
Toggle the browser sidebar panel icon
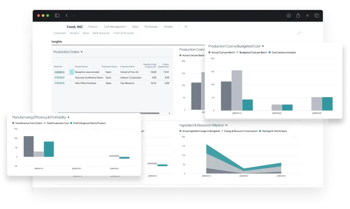pyautogui.click(x=57, y=16)
